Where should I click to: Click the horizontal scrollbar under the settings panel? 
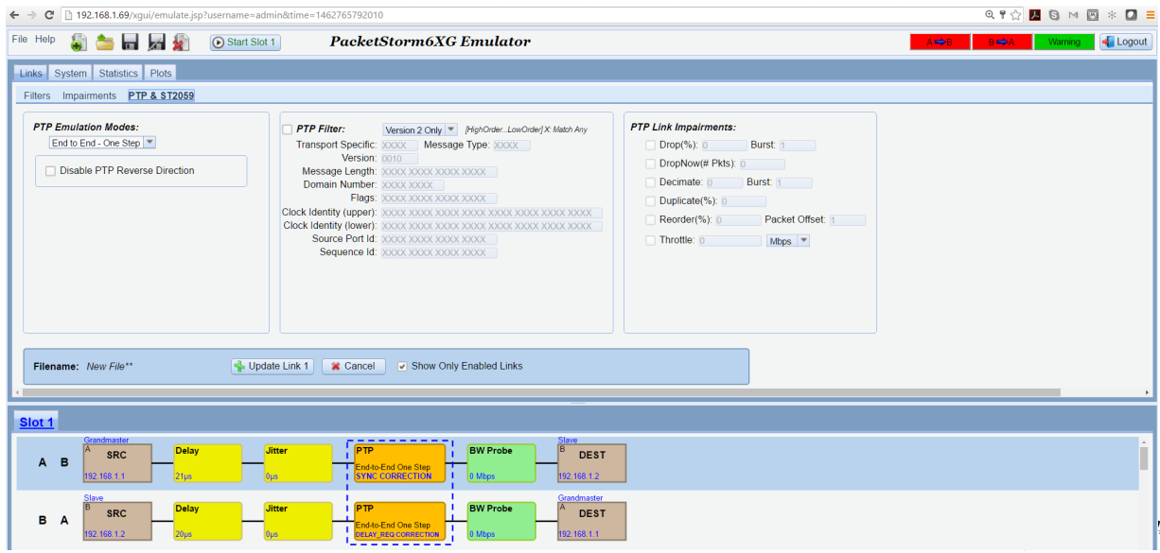pos(541,392)
